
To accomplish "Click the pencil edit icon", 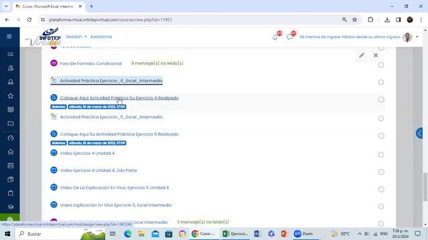I will pos(362,55).
